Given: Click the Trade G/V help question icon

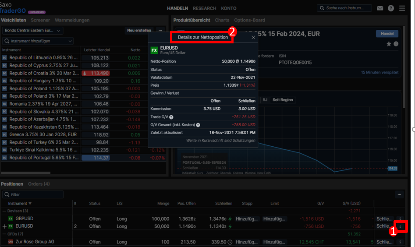Looking at the screenshot, I should coord(171,117).
